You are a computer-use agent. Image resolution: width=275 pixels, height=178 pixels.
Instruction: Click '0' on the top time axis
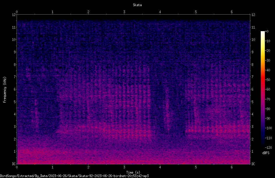(17, 12)
